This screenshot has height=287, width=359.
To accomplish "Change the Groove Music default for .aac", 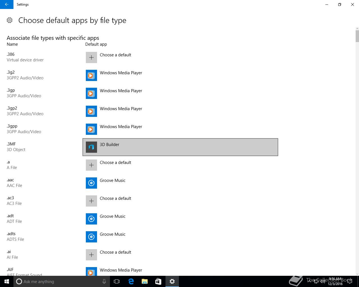I will (180, 183).
